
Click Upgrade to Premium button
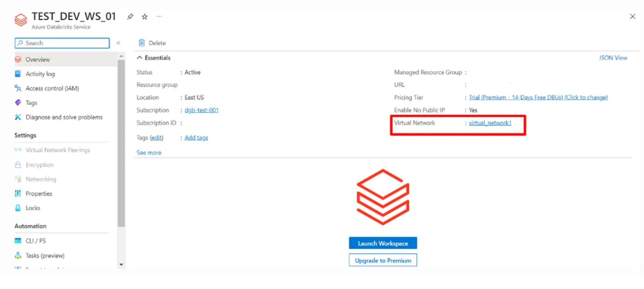tap(383, 260)
